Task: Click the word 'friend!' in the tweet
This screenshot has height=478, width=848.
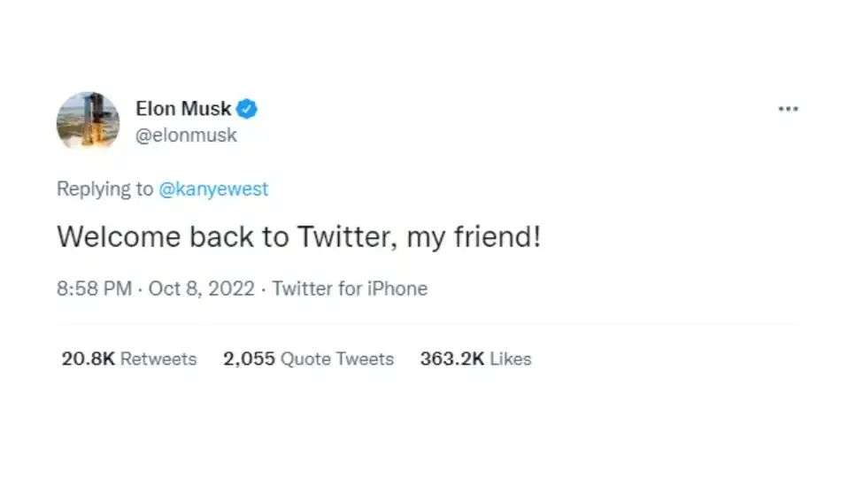Action: 497,237
